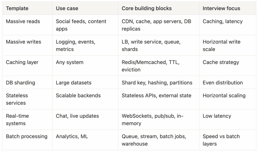Select the Logging, events, metrics cell
Image resolution: width=259 pixels, height=152 pixels.
[x=76, y=45]
